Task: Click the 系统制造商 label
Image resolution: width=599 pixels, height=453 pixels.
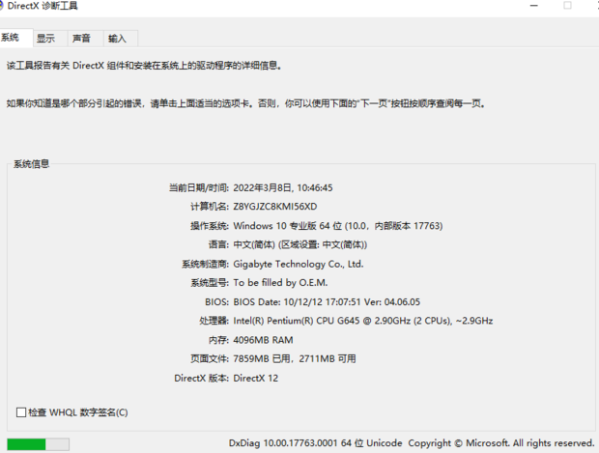Action: point(205,264)
